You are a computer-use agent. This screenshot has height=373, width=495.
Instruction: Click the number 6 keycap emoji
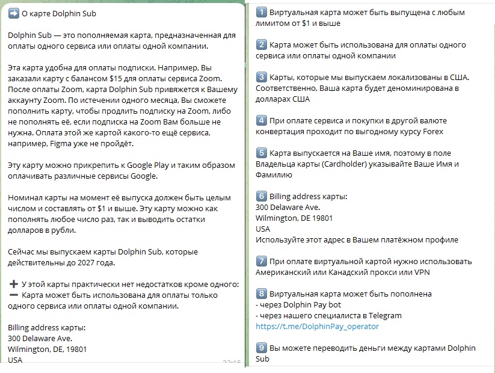[x=261, y=196]
